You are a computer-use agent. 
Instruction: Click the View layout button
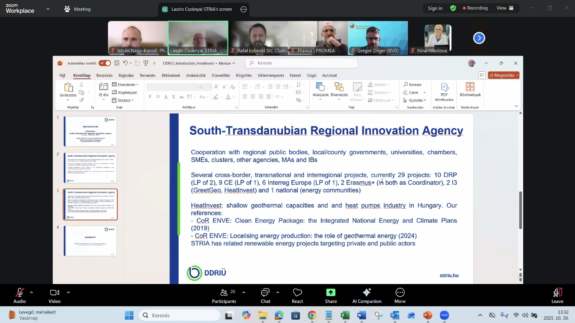pos(505,8)
